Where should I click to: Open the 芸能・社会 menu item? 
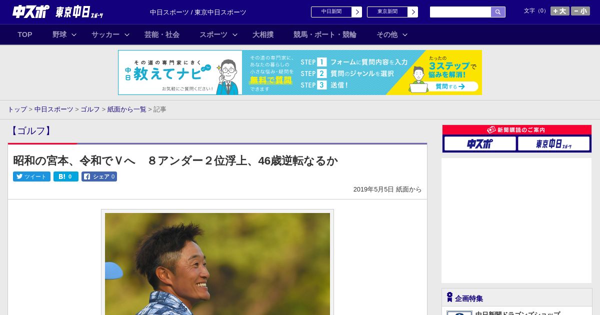(x=162, y=34)
